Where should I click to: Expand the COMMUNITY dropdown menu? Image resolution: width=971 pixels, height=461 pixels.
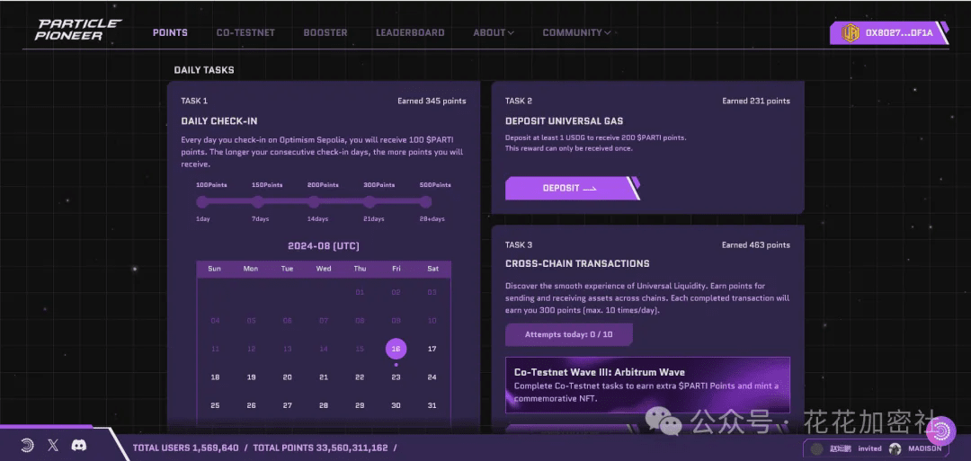click(x=576, y=32)
